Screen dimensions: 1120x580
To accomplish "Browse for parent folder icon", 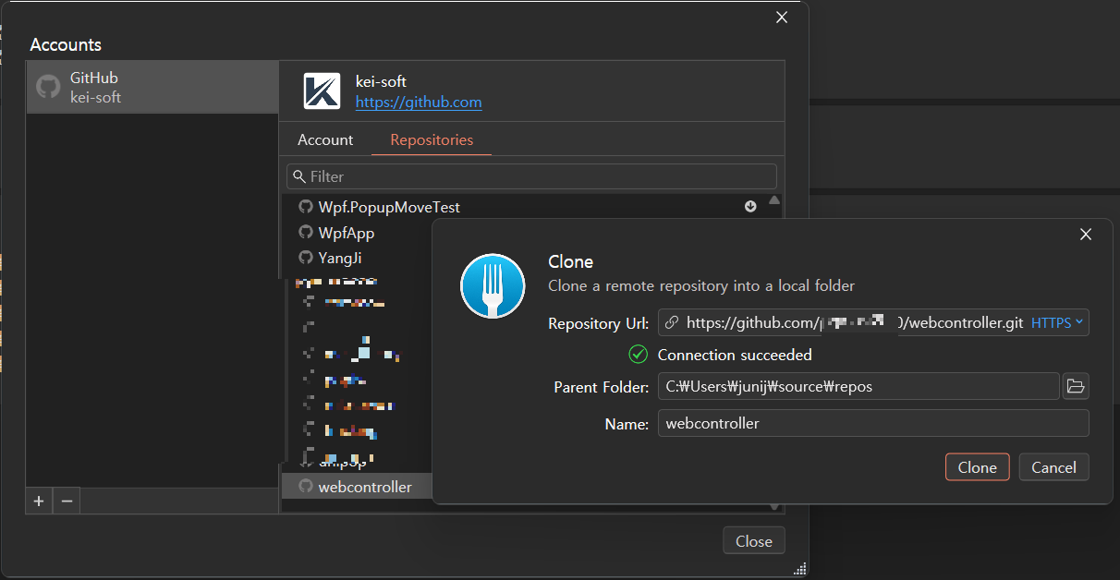I will [x=1076, y=386].
